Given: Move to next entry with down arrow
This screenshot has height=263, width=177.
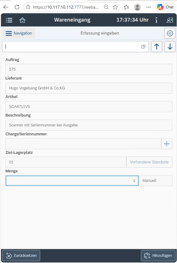Looking at the screenshot, I should tap(170, 47).
